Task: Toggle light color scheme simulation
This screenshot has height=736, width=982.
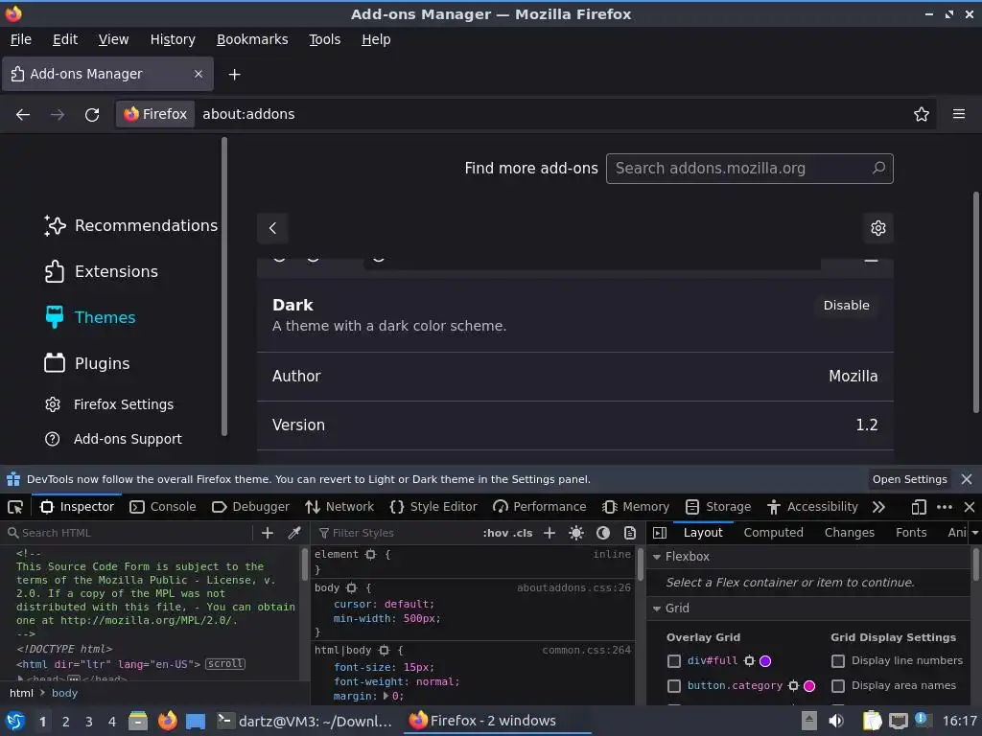Action: pos(576,533)
